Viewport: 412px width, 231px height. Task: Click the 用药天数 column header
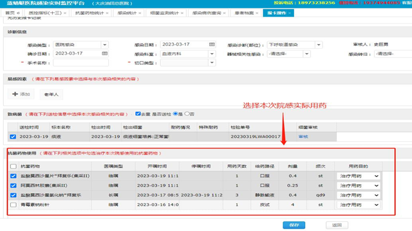(x=237, y=166)
